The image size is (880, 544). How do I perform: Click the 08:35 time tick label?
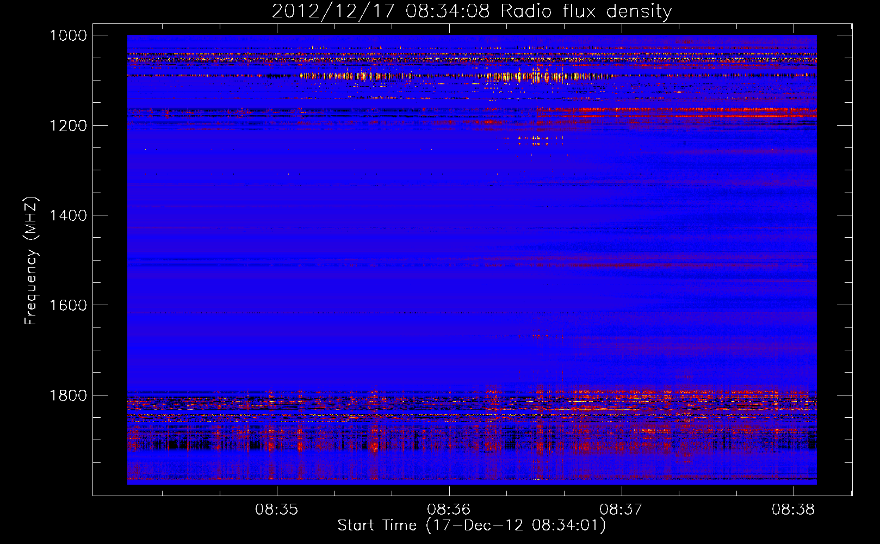pos(277,510)
